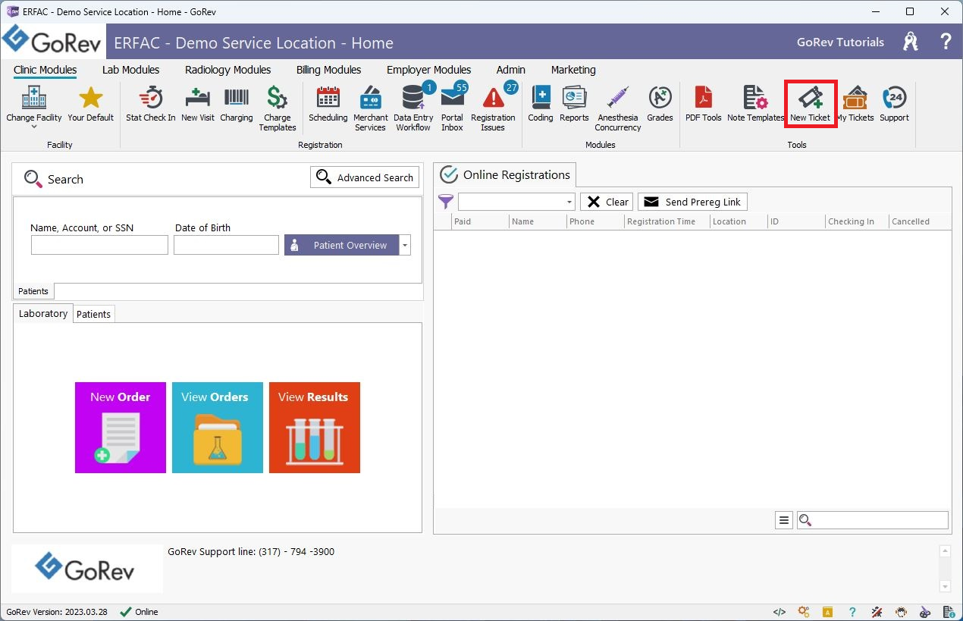Open the Reports module
963x621 pixels.
[574, 103]
